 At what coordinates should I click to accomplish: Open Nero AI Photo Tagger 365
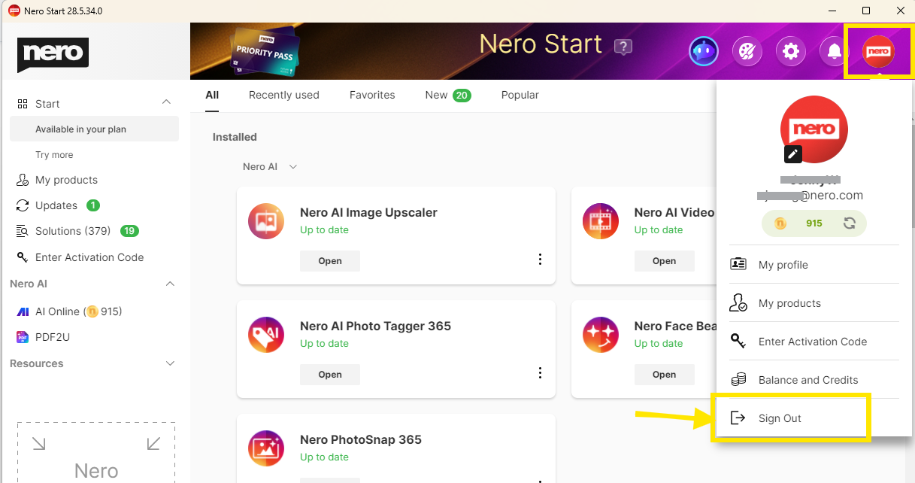click(330, 375)
